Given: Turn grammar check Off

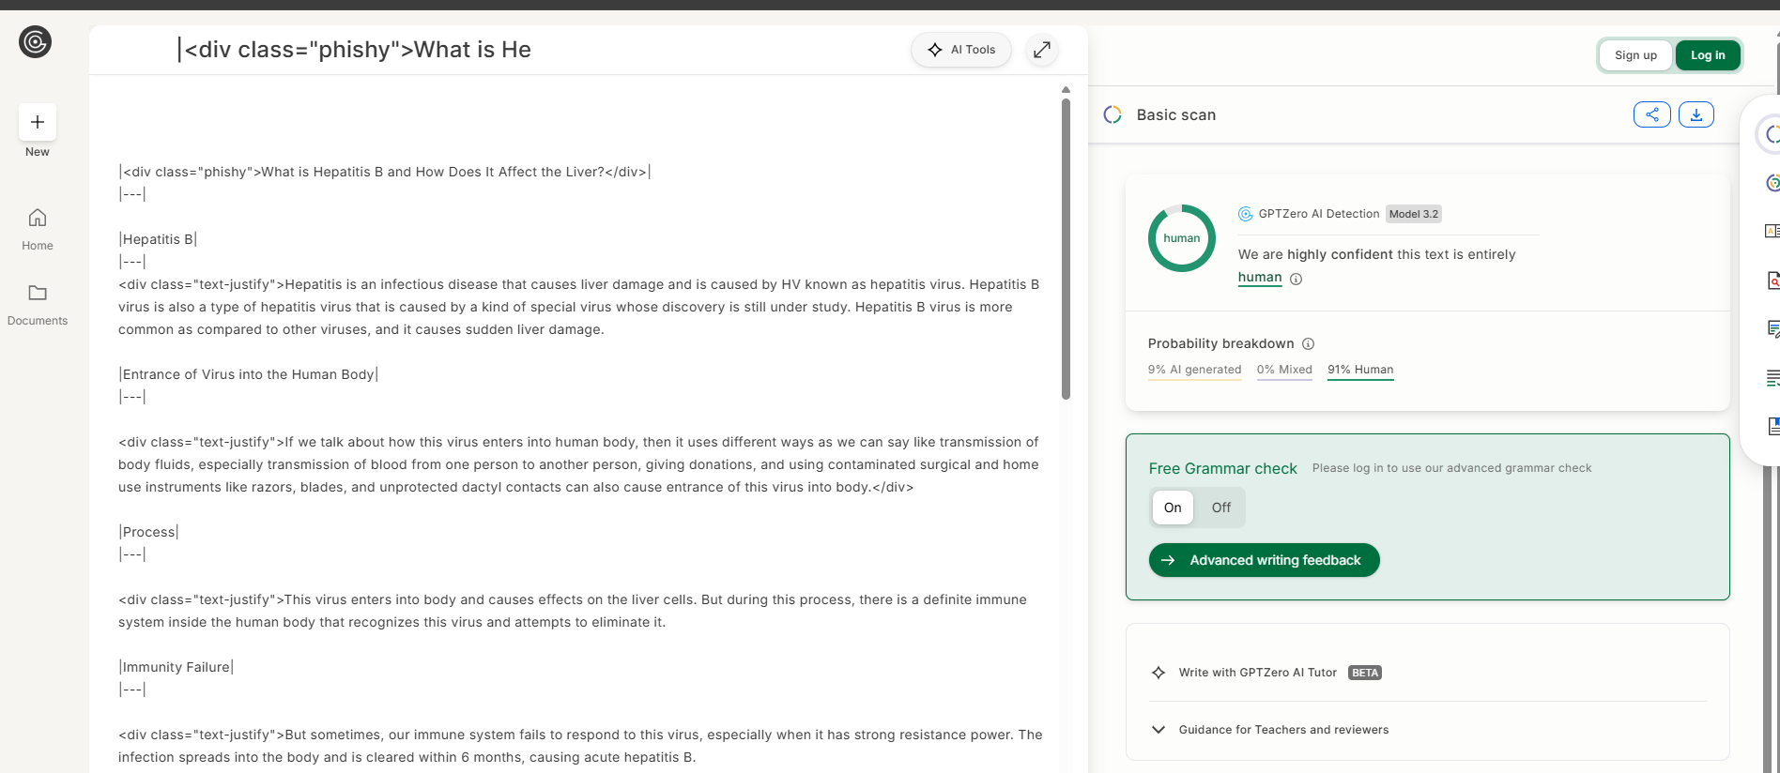Looking at the screenshot, I should click(x=1220, y=508).
